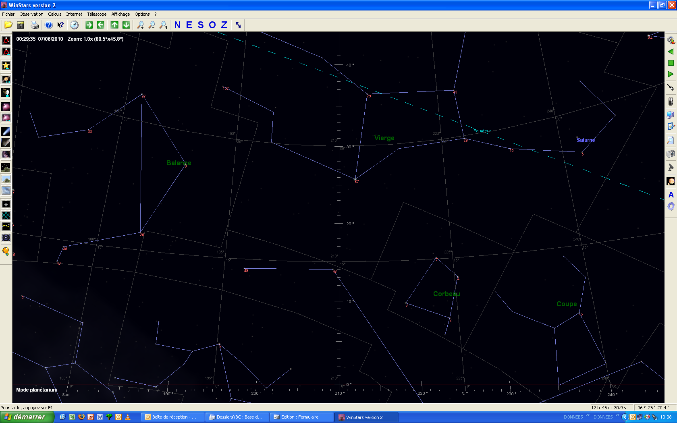Viewport: 677px width, 423px height.
Task: Open the date and time clock tool
Action: pos(74,25)
